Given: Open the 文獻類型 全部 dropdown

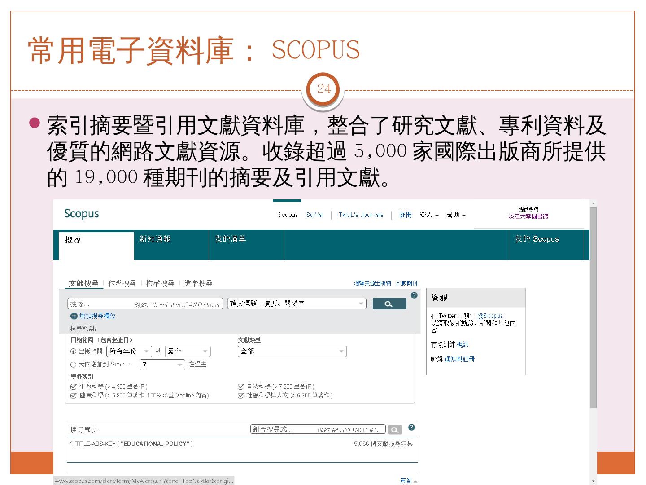Looking at the screenshot, I should click(292, 351).
